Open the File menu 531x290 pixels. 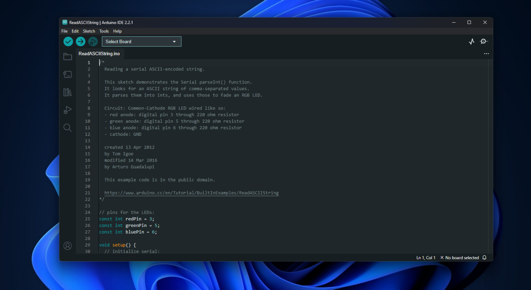[64, 31]
